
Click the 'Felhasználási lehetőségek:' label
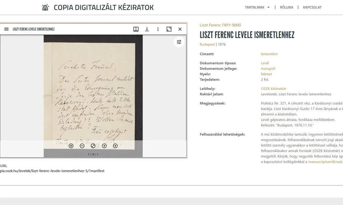[x=222, y=134]
